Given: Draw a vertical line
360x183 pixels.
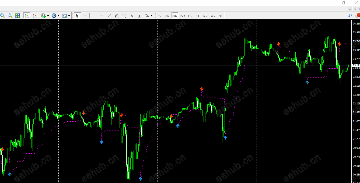Looking at the screenshot, I should [94, 16].
